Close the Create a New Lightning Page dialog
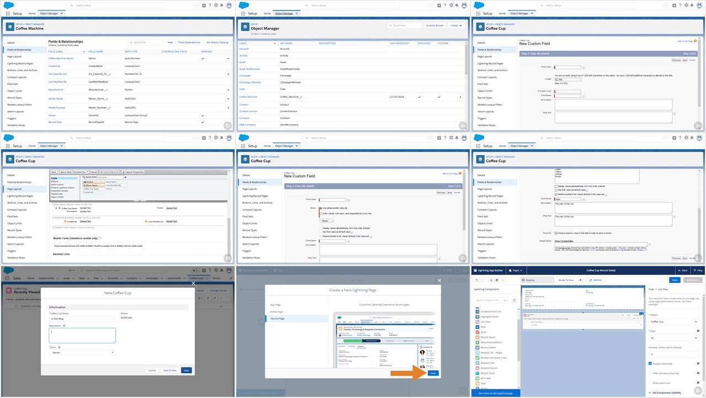 pos(439,280)
